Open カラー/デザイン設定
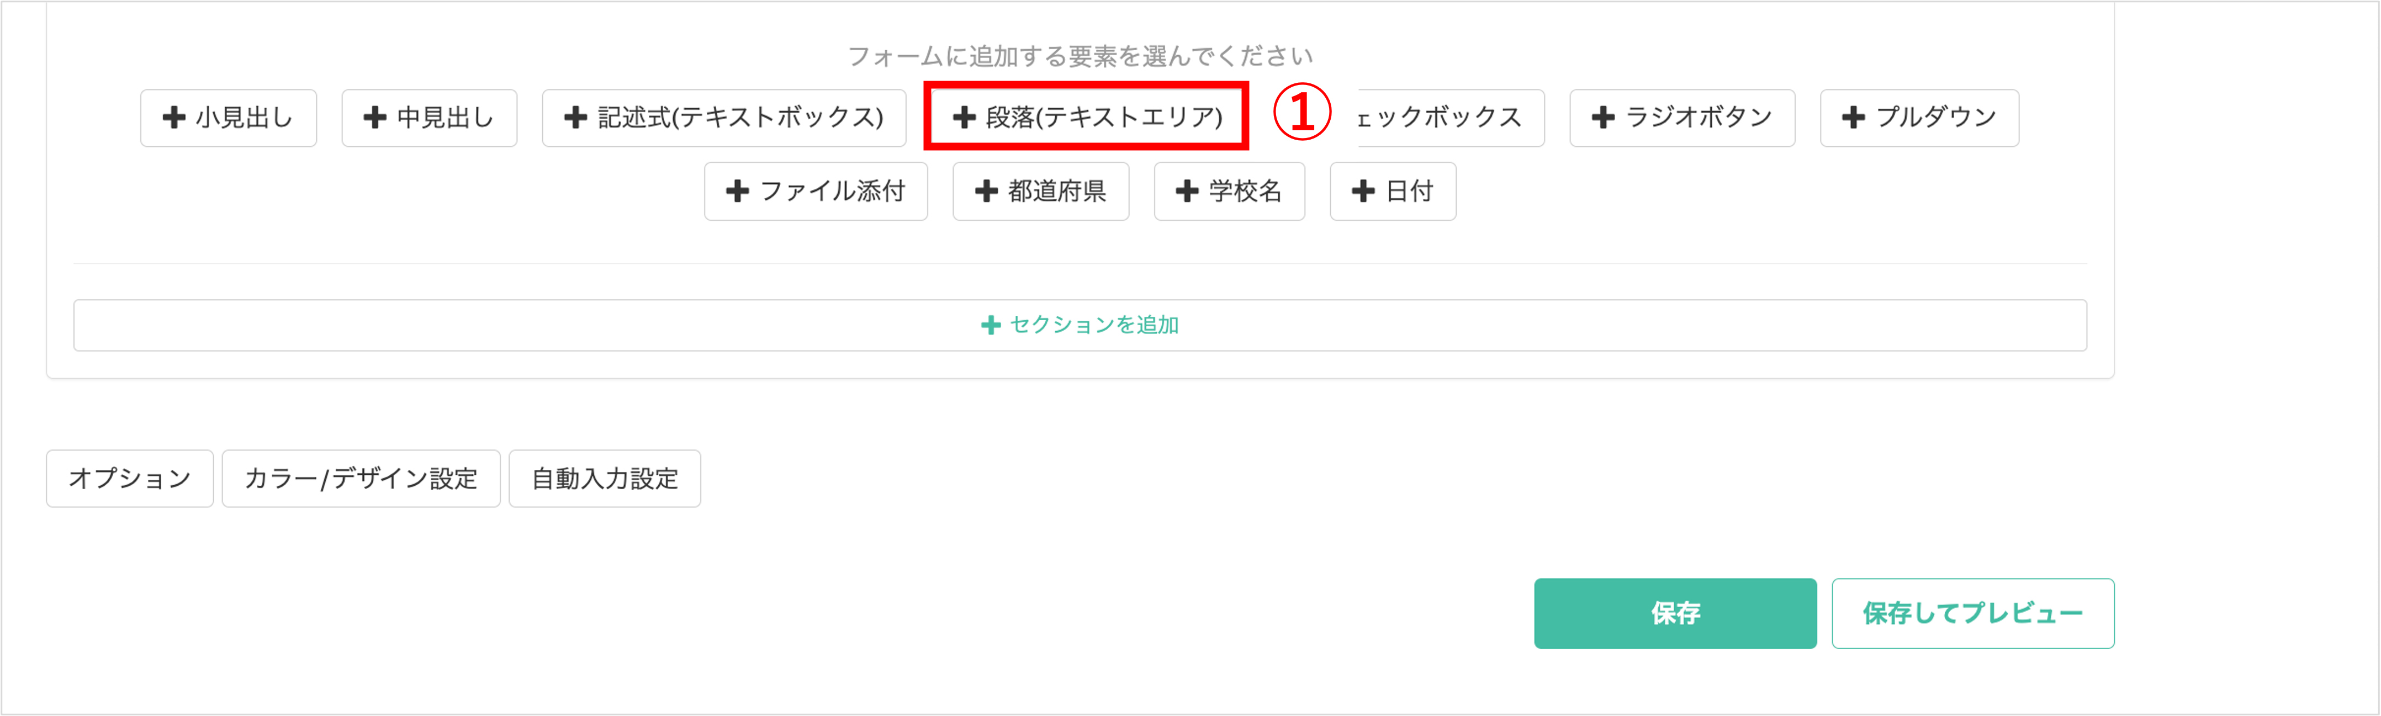Viewport: 2381px width, 716px height. click(361, 479)
